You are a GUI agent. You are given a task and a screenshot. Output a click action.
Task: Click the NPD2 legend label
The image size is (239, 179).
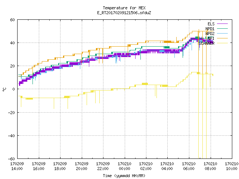pyautogui.click(x=210, y=34)
